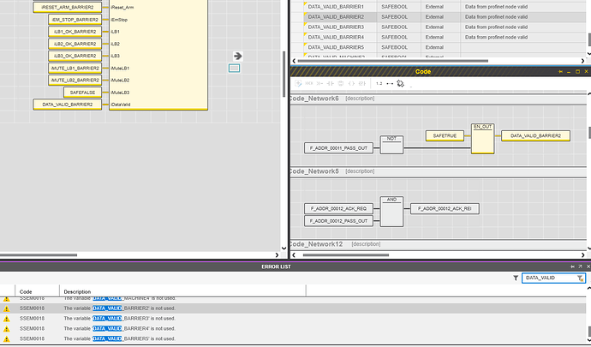Click the insert network icon in Code toolbar
Viewport: 591px width, 347px height.
coord(298,83)
